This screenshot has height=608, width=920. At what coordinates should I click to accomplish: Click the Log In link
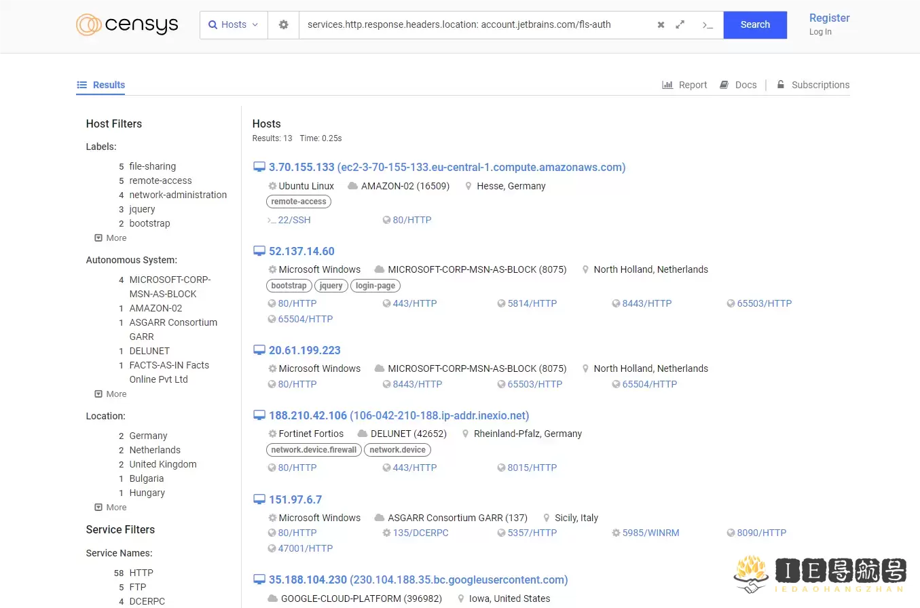point(820,32)
